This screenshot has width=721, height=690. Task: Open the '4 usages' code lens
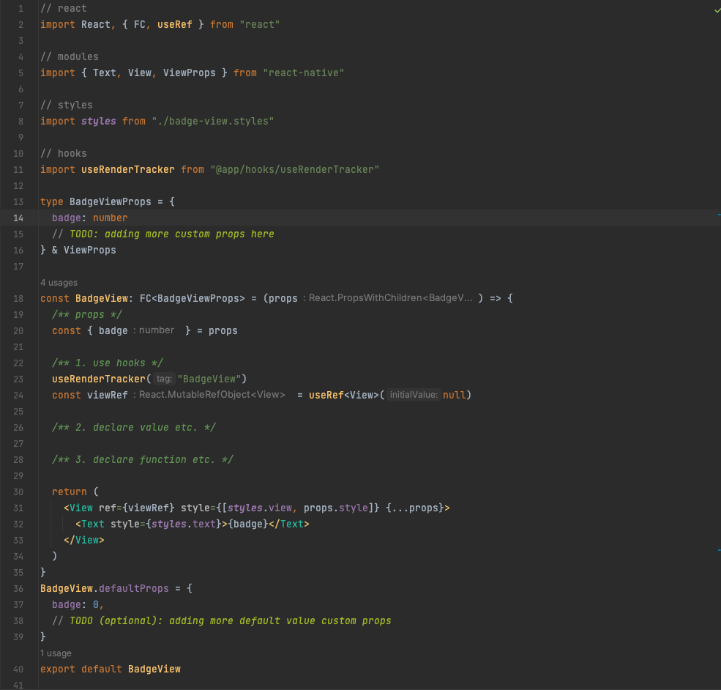pos(59,283)
